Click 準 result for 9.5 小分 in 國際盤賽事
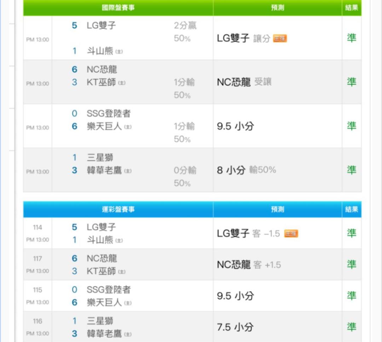 pos(352,126)
